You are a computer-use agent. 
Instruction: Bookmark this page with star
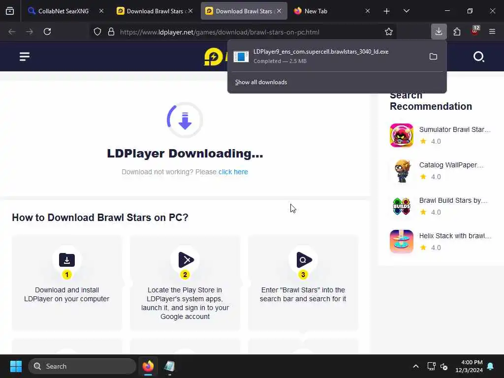389,32
